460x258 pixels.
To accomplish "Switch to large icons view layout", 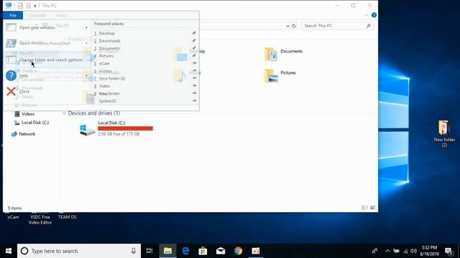I will (372, 208).
